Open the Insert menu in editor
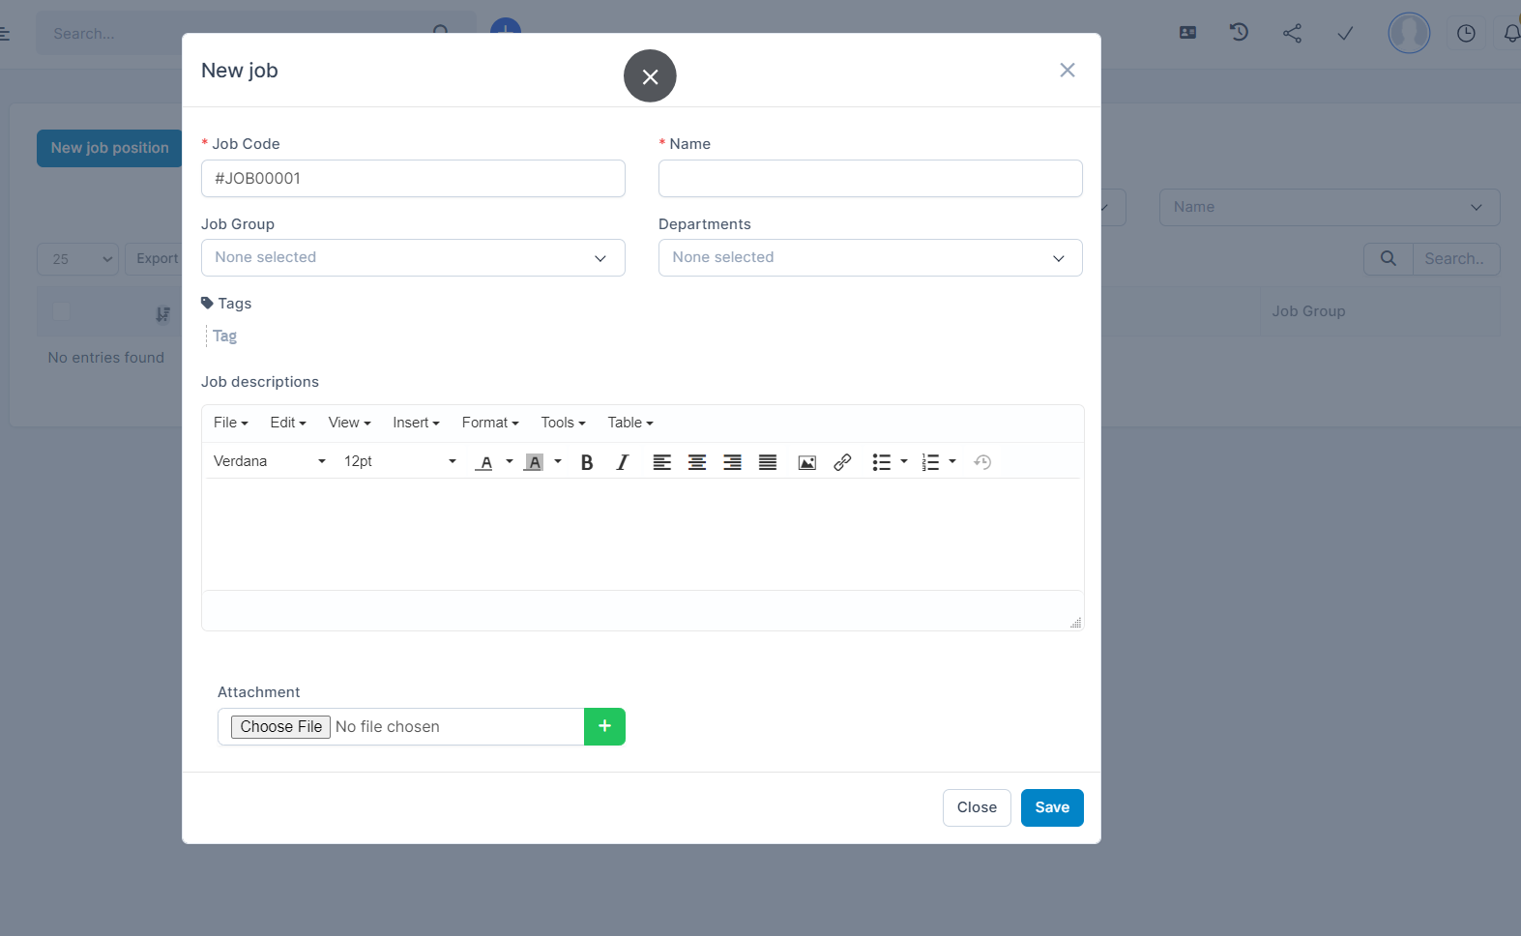Image resolution: width=1521 pixels, height=936 pixels. [x=416, y=423]
